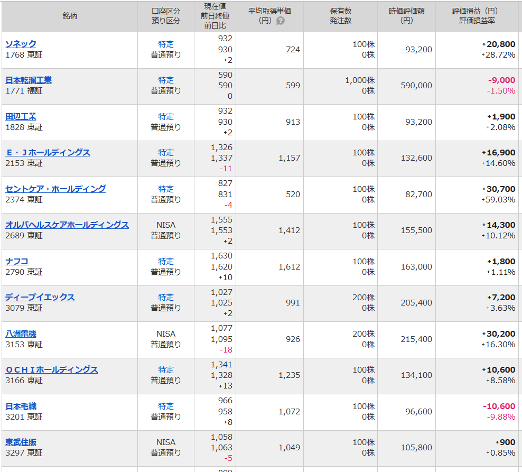Screen dimensions: 522x472
Task: Click the 105,800 market value
Action: [x=416, y=447]
